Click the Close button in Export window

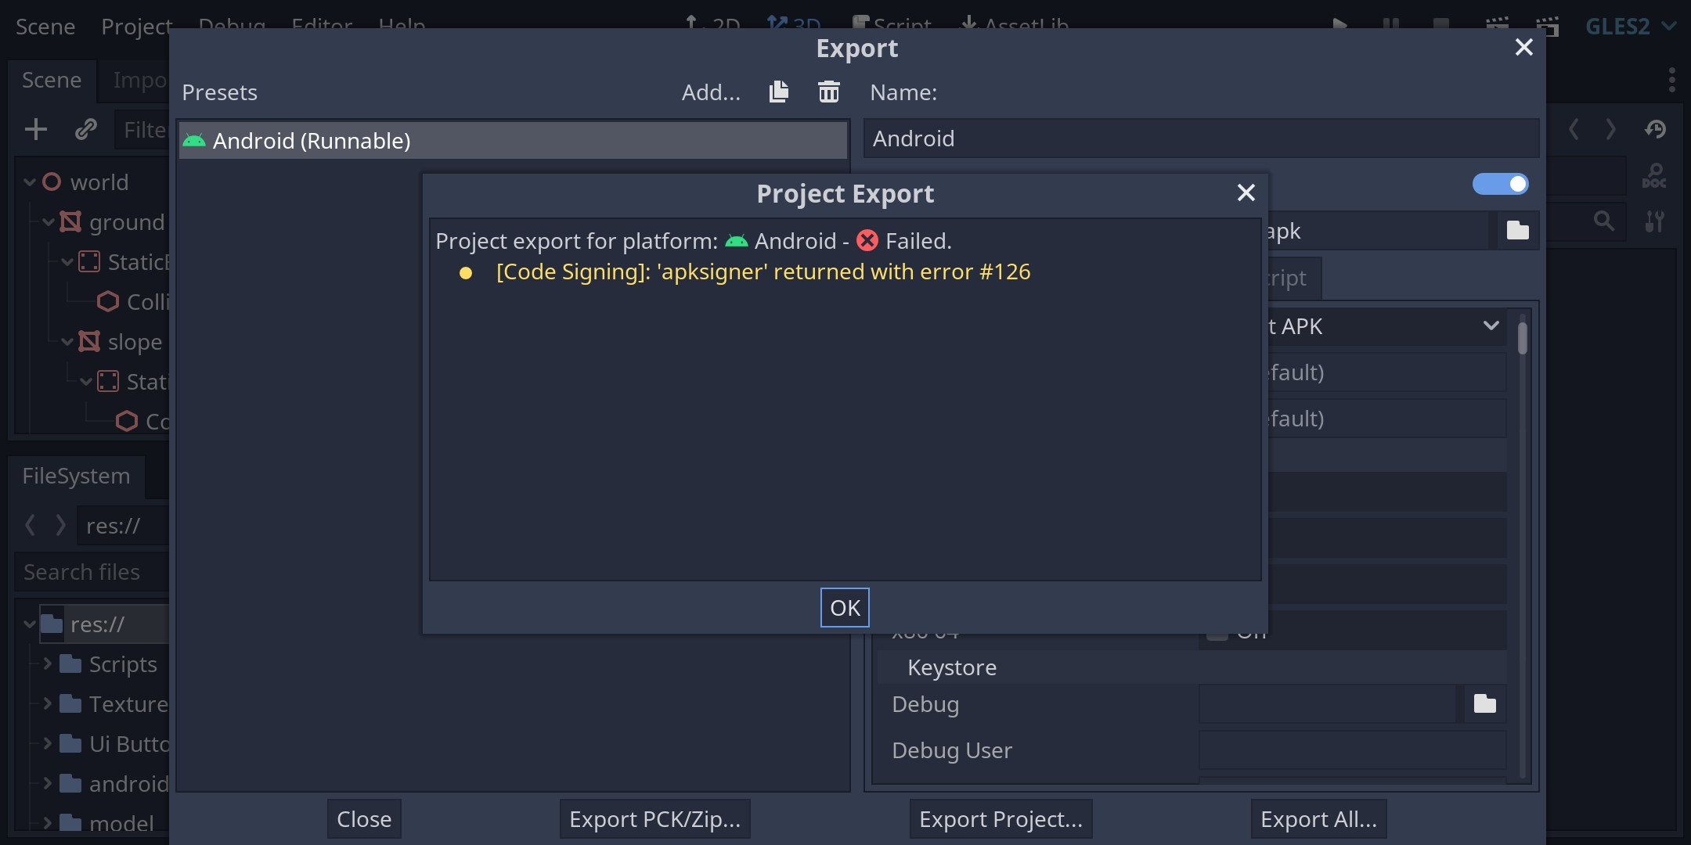tap(364, 819)
